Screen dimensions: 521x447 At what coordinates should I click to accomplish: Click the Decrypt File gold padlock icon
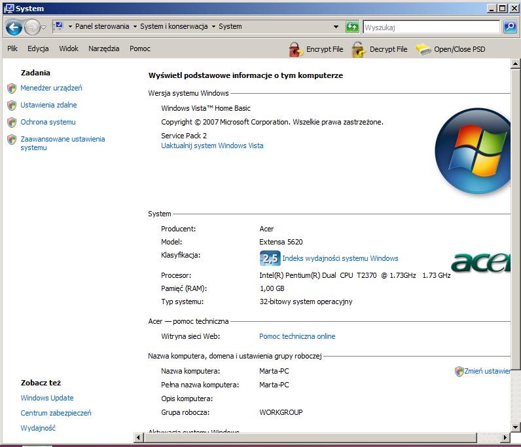(359, 50)
